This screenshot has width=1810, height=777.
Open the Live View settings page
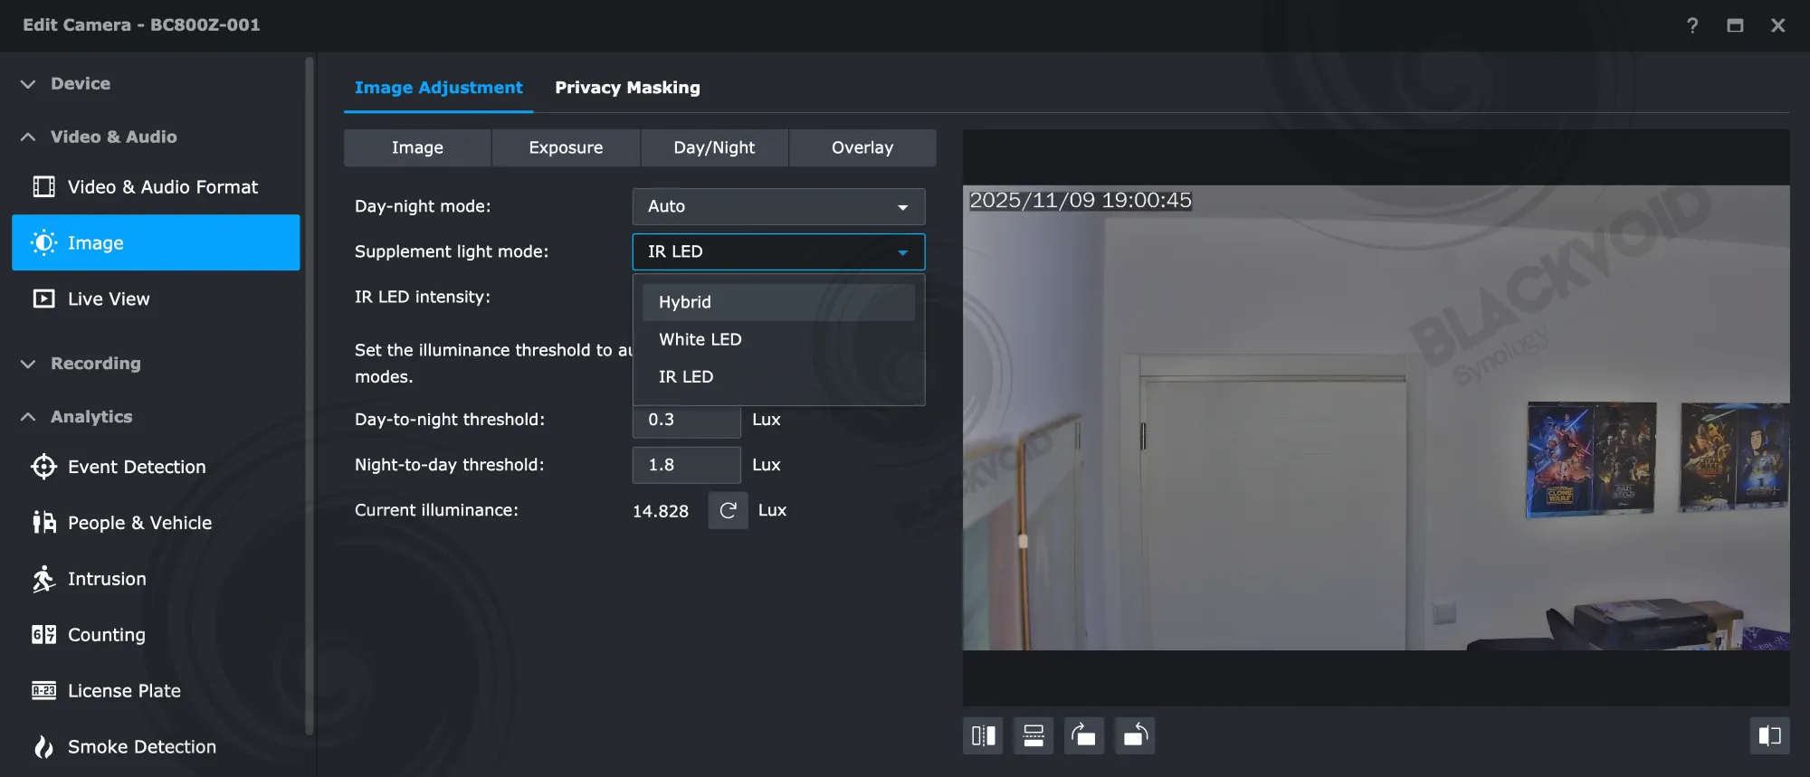coord(109,299)
